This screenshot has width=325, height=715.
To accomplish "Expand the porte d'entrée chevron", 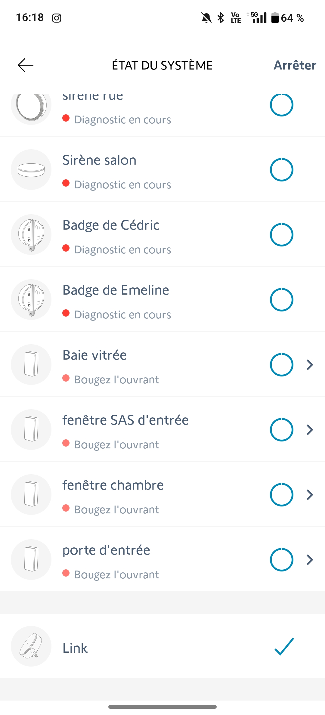I will 310,560.
